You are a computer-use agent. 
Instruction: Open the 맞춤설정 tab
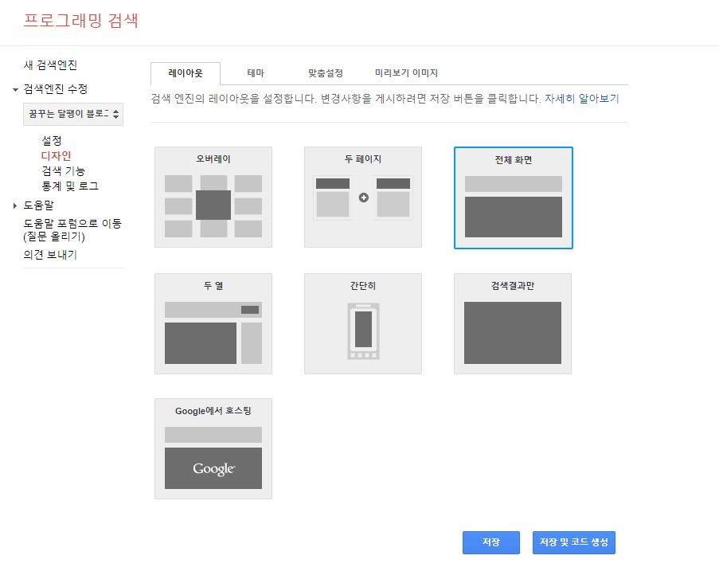point(325,73)
